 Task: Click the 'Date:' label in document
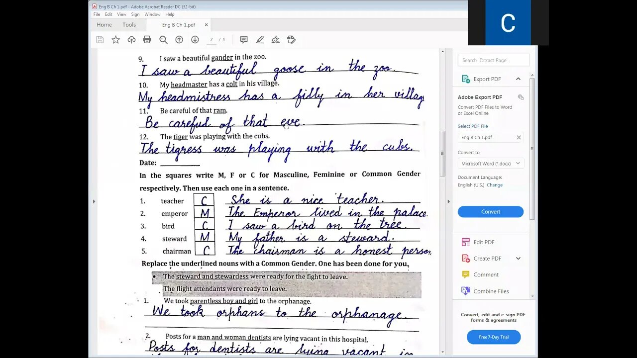[148, 163]
